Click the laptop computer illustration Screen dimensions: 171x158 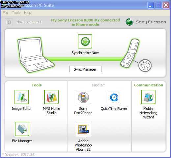click(36, 55)
